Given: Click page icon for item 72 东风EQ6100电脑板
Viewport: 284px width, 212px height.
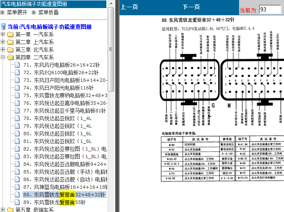Looking at the screenshot, I should [17, 73].
